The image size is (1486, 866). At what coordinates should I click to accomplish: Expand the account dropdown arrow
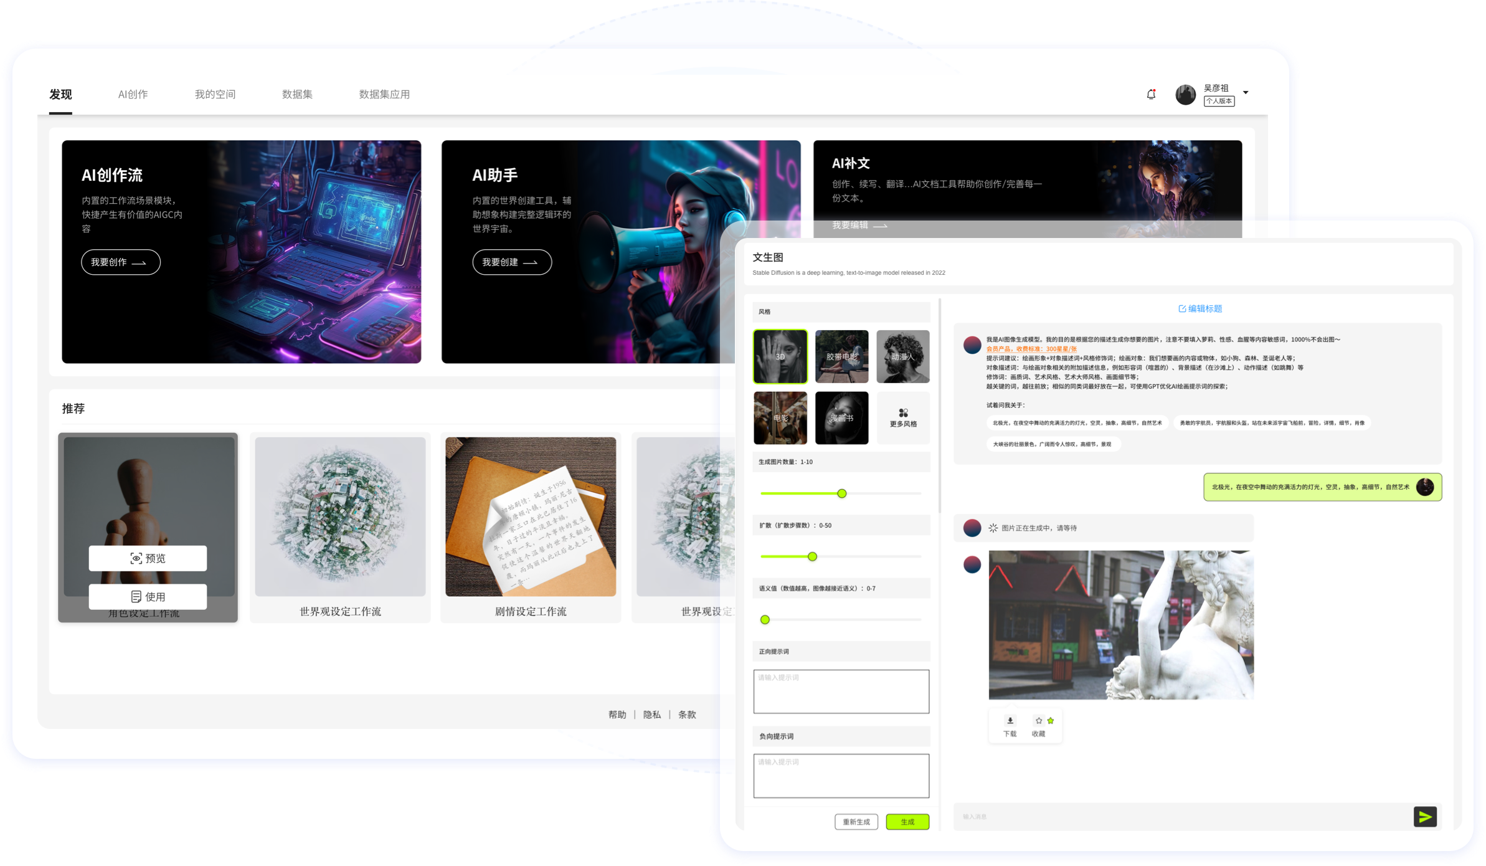click(x=1246, y=93)
